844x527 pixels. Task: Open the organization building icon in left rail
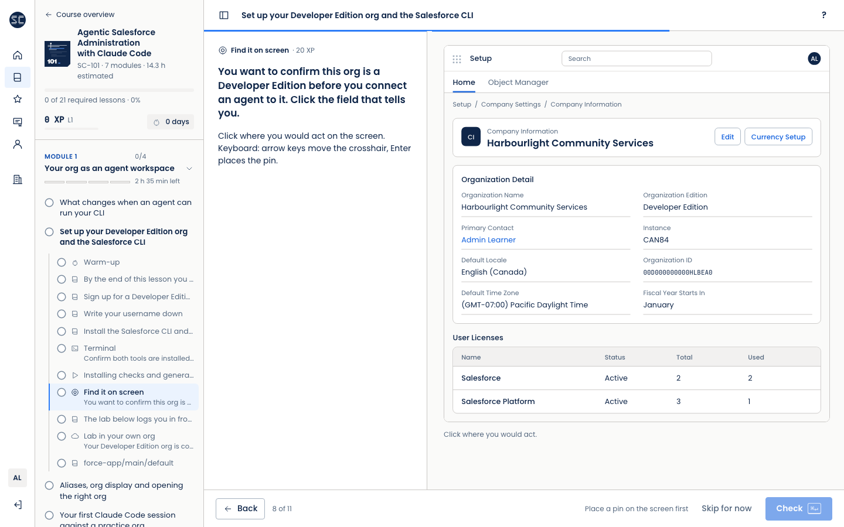click(18, 180)
